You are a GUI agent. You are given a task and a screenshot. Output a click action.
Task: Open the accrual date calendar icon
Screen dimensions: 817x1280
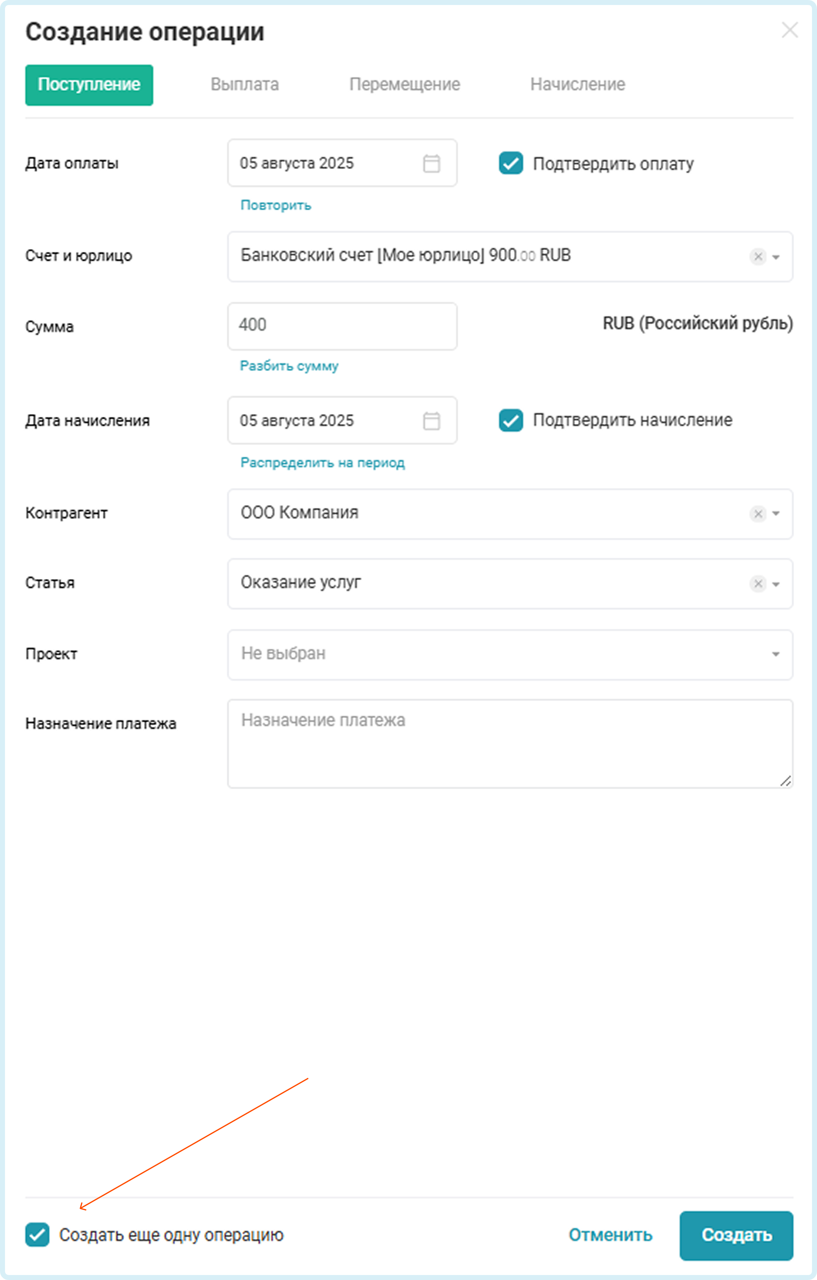click(431, 421)
